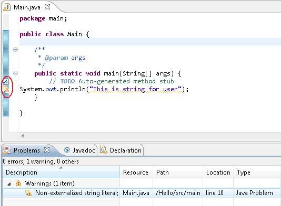
Task: Click the Main.java resource cell
Action: (x=136, y=193)
